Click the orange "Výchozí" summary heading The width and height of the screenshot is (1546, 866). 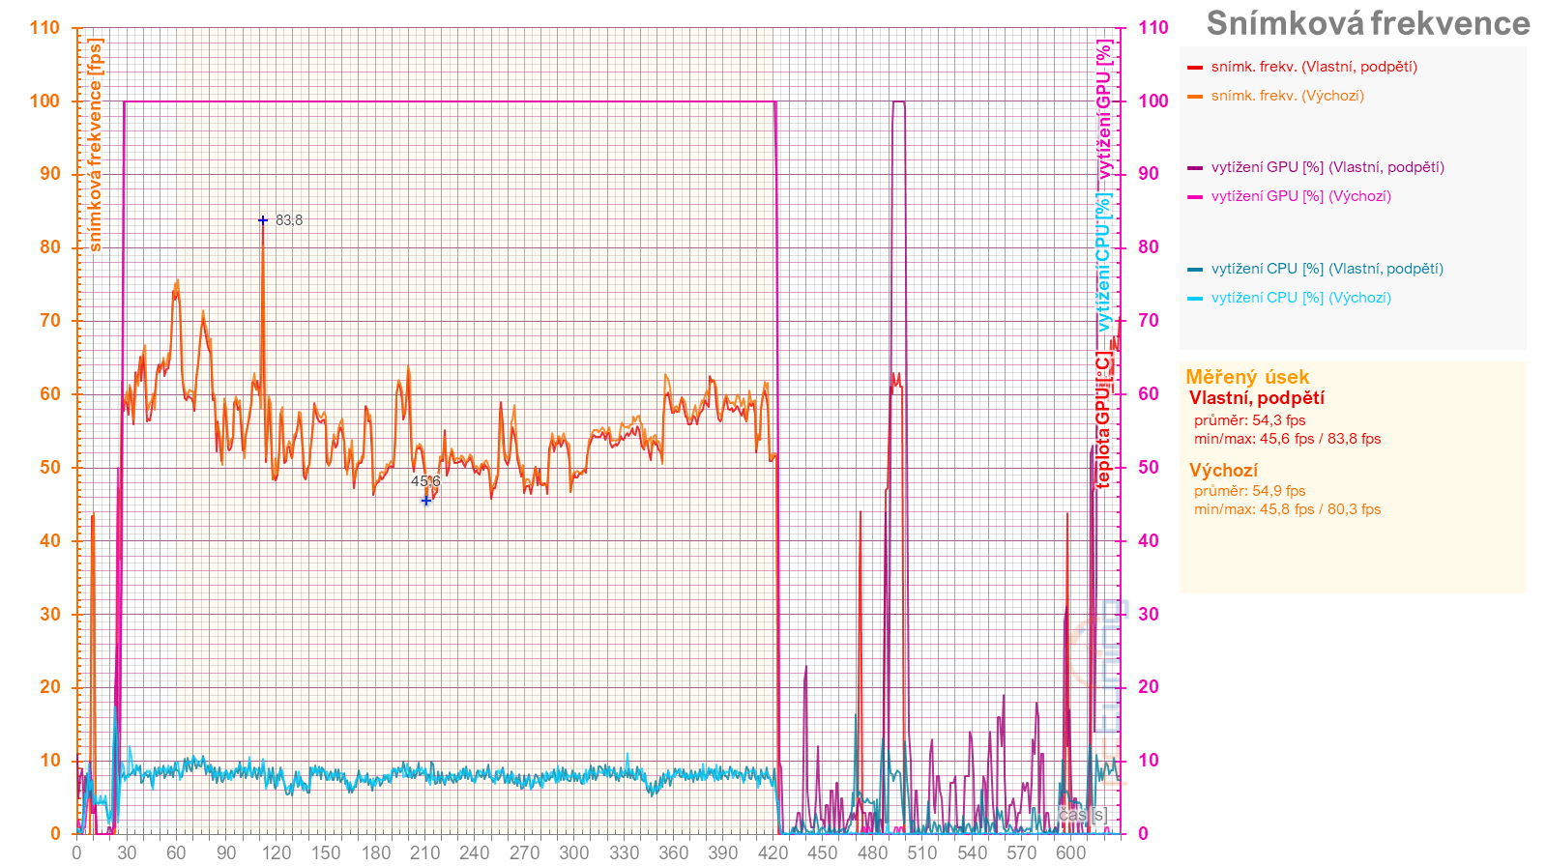click(x=1223, y=471)
